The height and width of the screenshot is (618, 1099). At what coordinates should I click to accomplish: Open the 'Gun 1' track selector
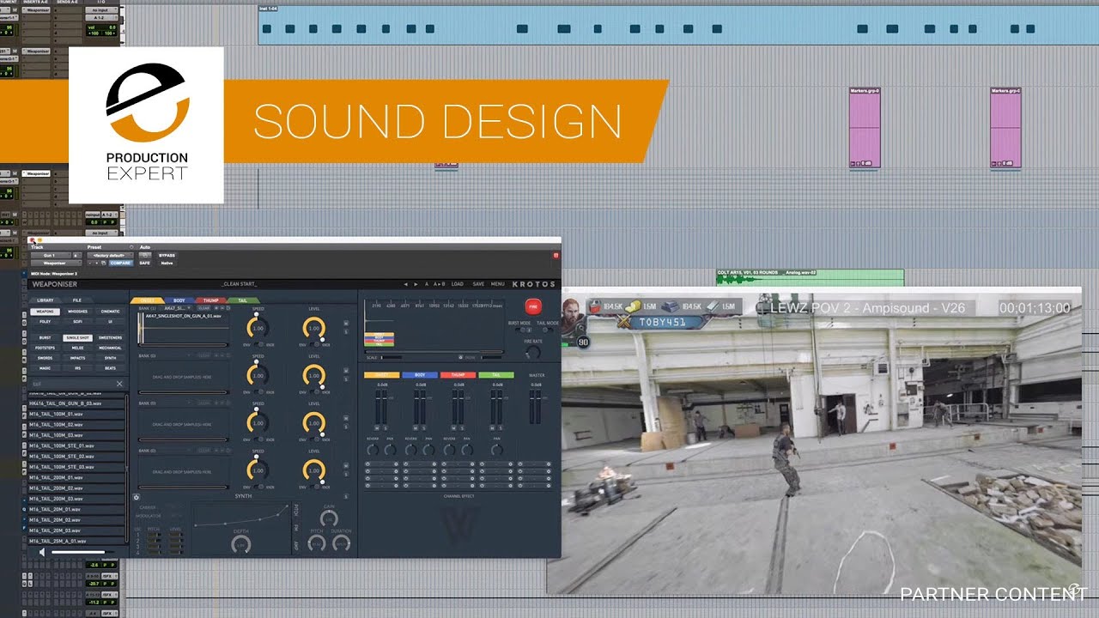pyautogui.click(x=49, y=255)
